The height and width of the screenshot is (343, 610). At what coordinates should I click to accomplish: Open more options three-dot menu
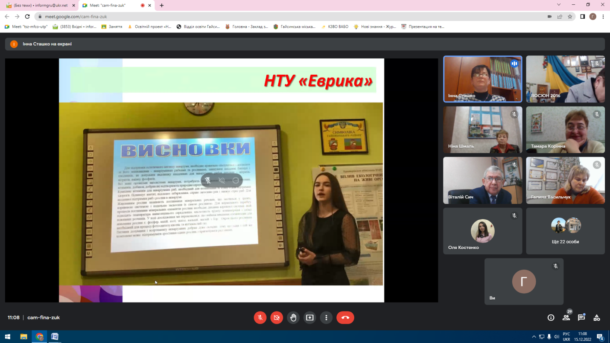[x=326, y=317]
